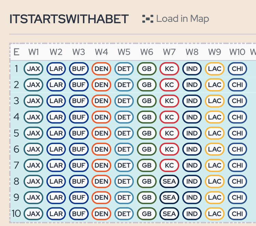
Task: Select the JAX pick in row 5
Action: [x=33, y=133]
